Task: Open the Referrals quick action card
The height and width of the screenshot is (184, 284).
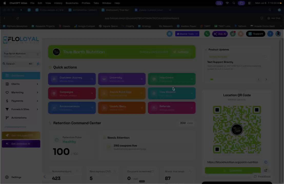Action: 172,108
